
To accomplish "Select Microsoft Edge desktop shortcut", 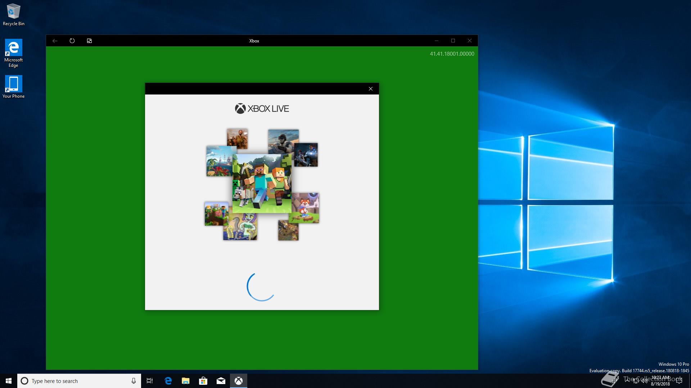I will coord(14,53).
